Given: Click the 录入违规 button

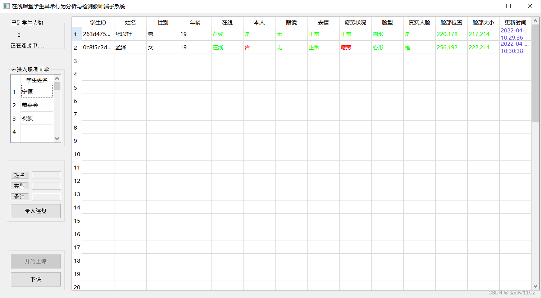Looking at the screenshot, I should click(x=36, y=211).
